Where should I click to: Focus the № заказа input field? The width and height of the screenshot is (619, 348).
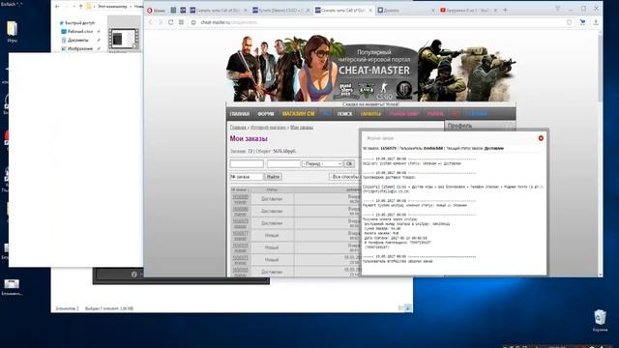[x=247, y=177]
